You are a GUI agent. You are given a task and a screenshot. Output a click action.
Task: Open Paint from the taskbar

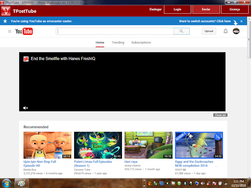(22, 183)
